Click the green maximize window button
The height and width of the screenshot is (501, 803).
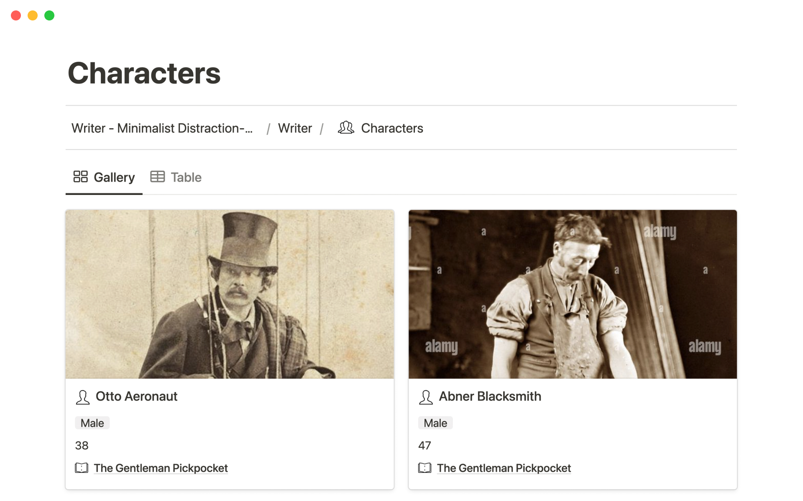49,15
